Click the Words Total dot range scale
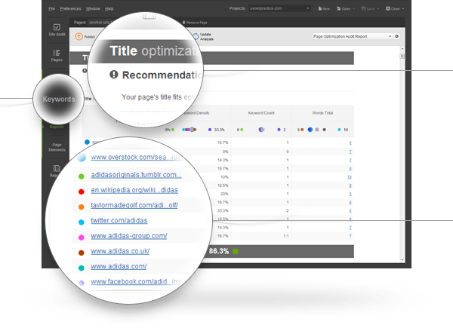 [322, 130]
